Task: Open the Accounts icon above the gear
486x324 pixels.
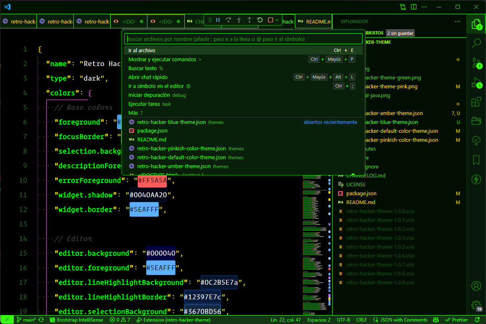Action: tap(476, 286)
